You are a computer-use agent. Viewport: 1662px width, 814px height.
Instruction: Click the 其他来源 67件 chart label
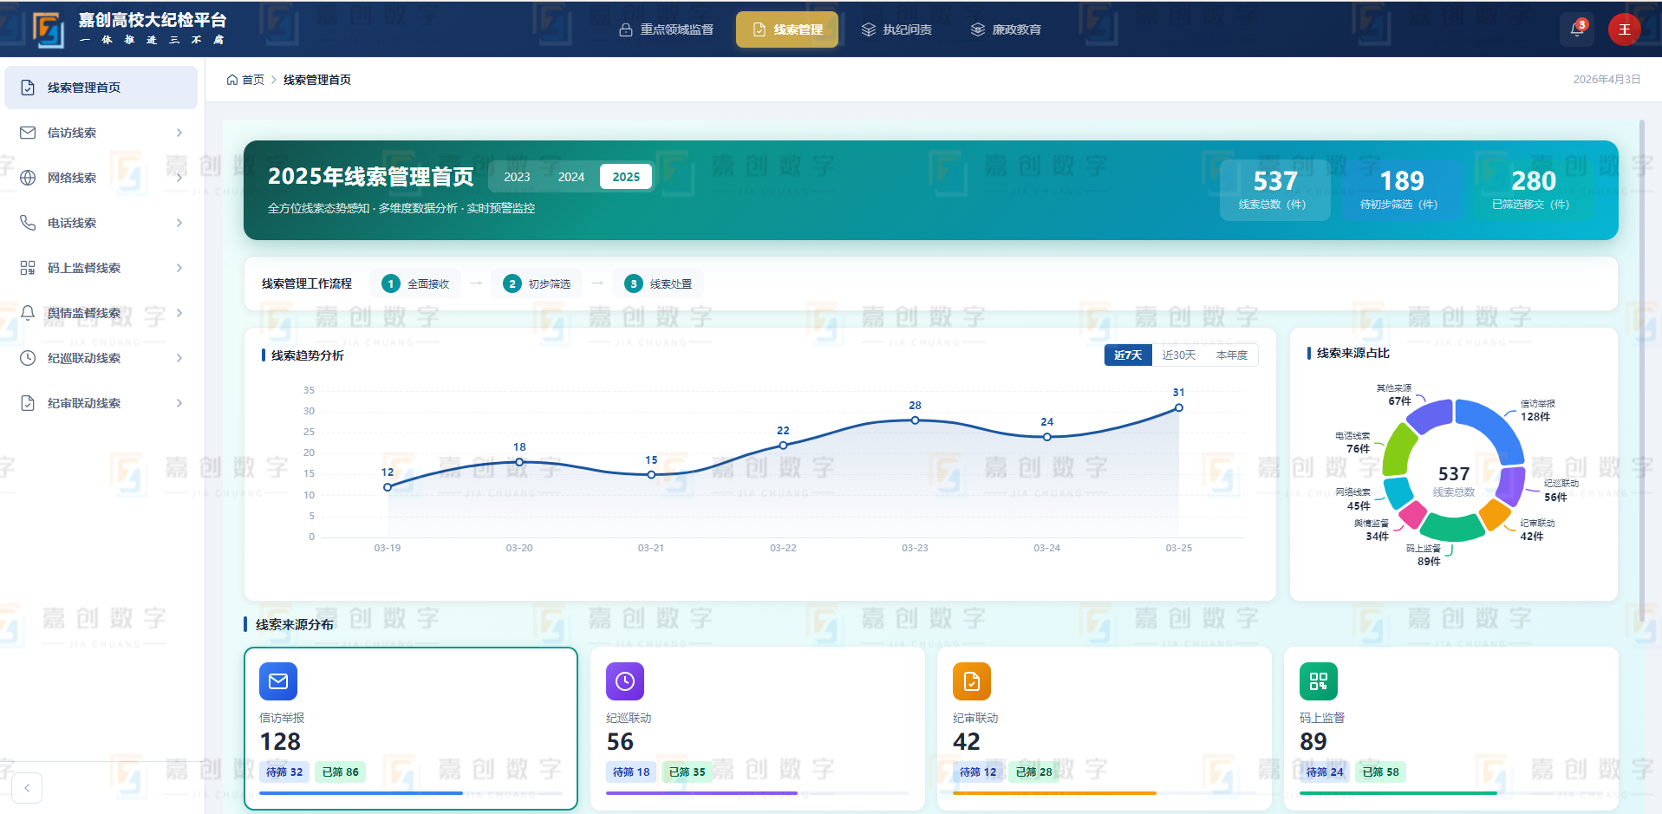click(x=1395, y=394)
